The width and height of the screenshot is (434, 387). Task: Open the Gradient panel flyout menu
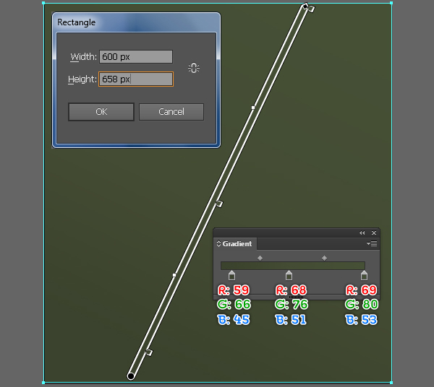pyautogui.click(x=372, y=243)
